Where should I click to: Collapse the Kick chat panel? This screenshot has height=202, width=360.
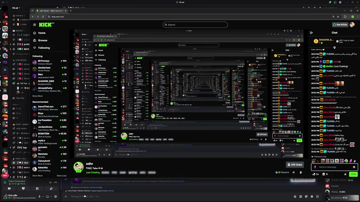coord(311,33)
